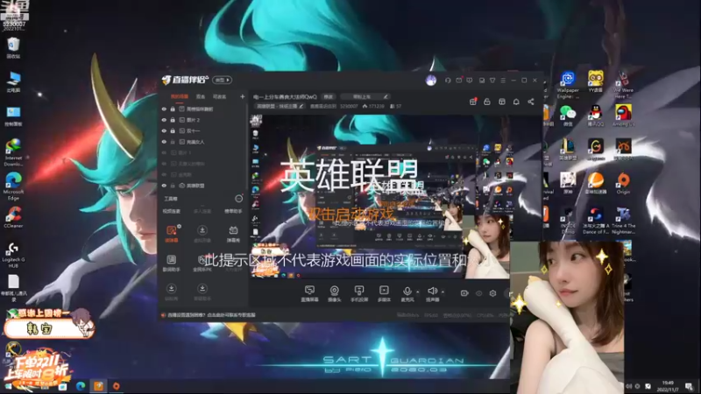Collapse the 工具箱 panel with circle minus

238,199
